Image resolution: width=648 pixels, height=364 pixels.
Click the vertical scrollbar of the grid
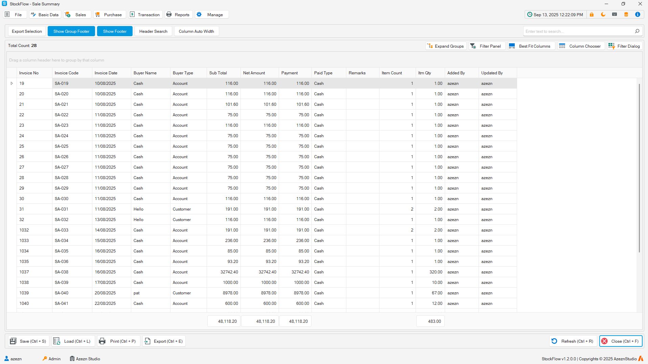639,169
